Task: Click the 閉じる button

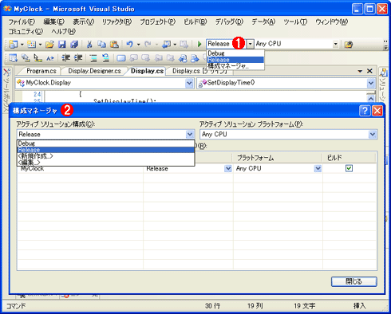Action: 354,281
